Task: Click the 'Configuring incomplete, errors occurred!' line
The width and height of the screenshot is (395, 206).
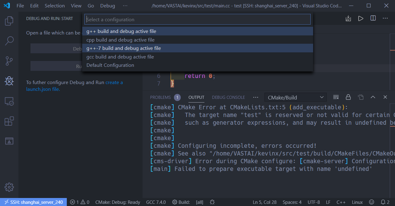Action: pos(233,146)
